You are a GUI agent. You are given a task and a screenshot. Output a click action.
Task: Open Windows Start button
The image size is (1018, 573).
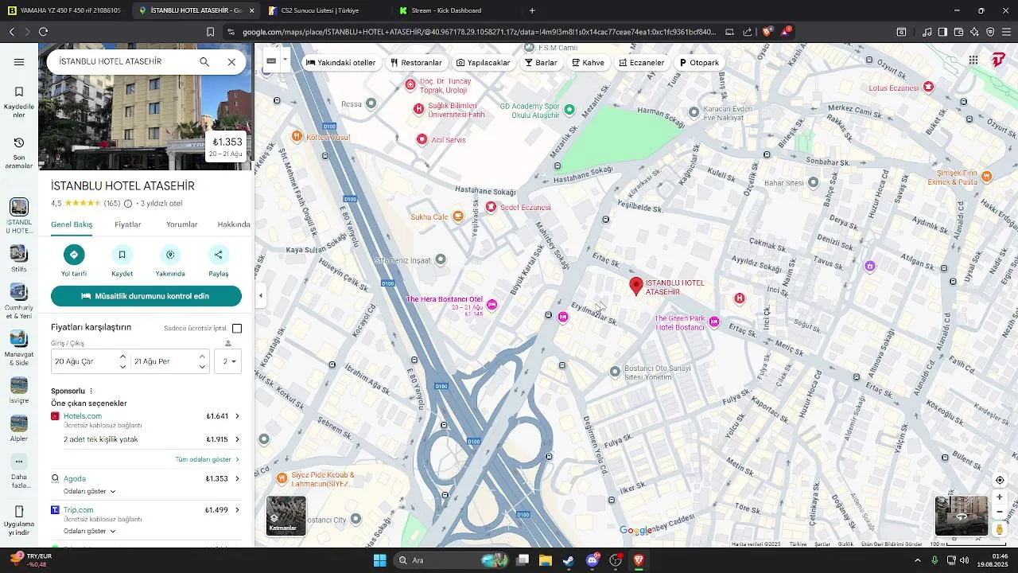[x=380, y=560]
